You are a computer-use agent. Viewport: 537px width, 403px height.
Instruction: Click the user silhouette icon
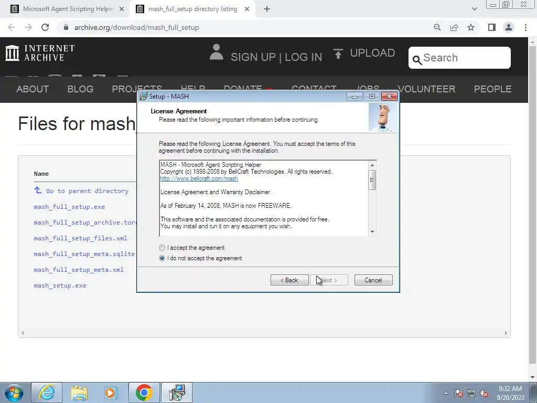coord(217,52)
